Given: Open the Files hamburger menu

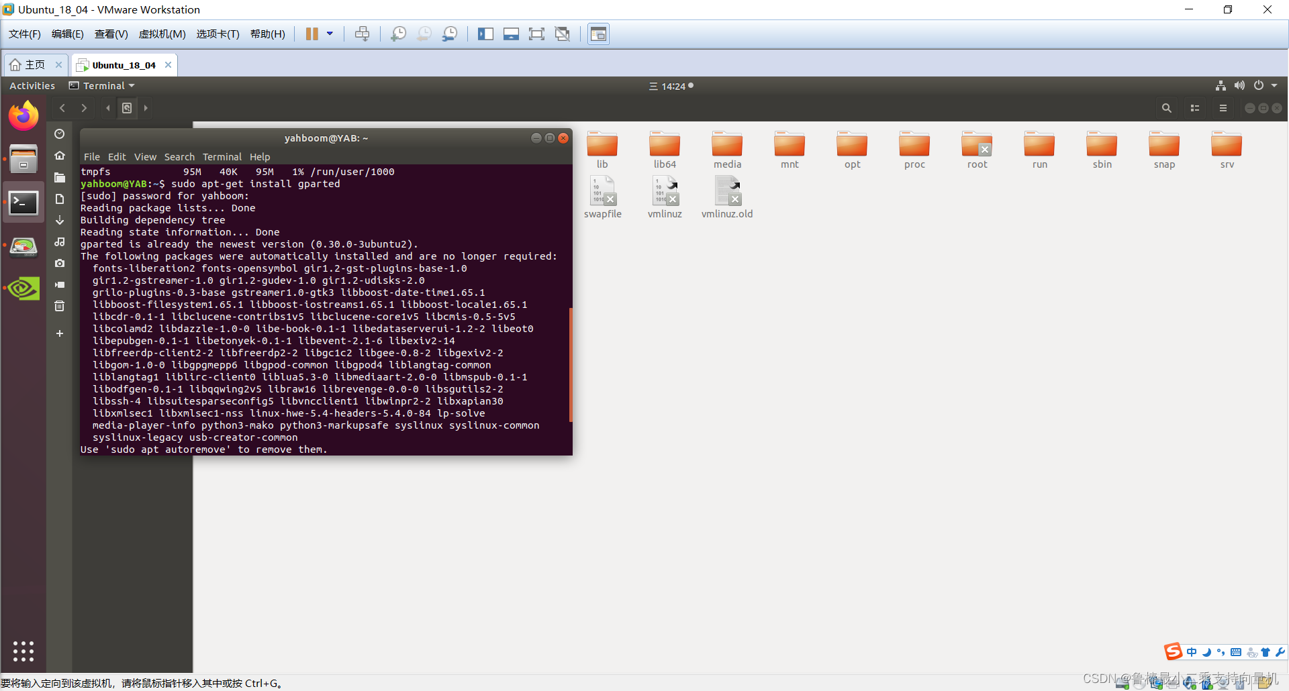Looking at the screenshot, I should tap(1223, 108).
